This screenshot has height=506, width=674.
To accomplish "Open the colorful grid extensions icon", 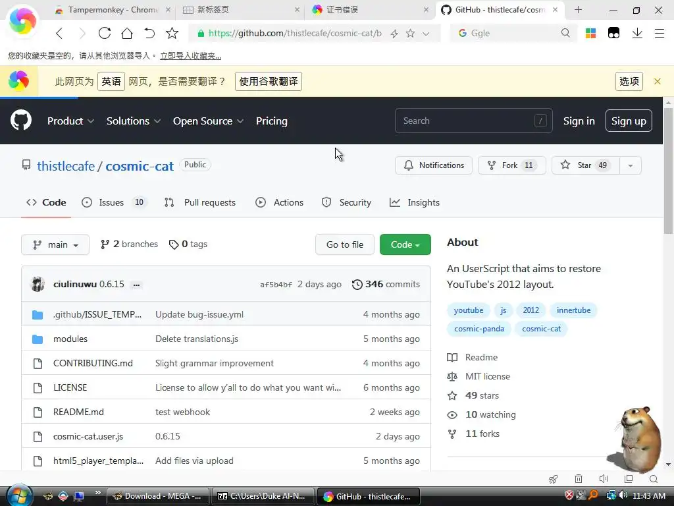I will (x=590, y=33).
